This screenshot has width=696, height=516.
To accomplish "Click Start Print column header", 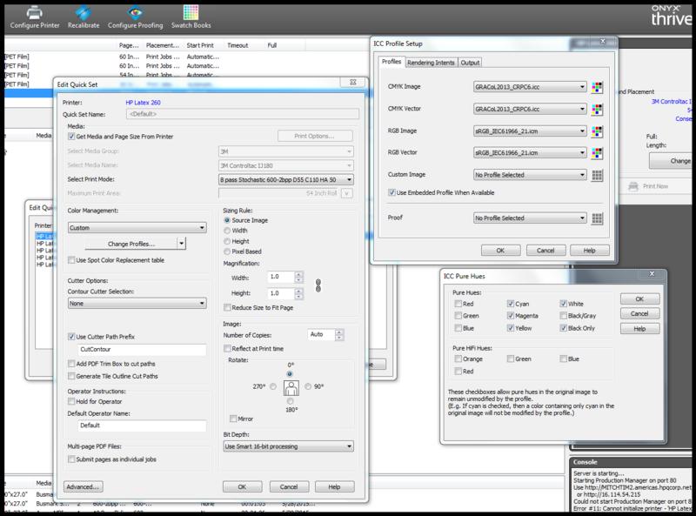I will 200,45.
